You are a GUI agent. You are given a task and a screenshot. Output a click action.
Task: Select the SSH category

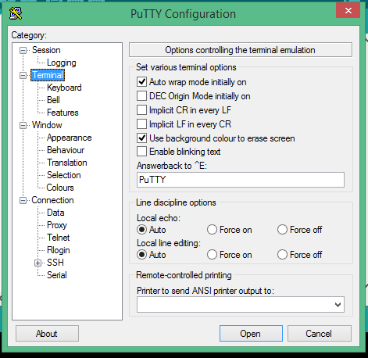[55, 263]
